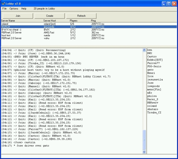Viewport: 178px width, 159px height.
Task: Click the Lobby app icon in title bar
Action: pyautogui.click(x=3, y=3)
